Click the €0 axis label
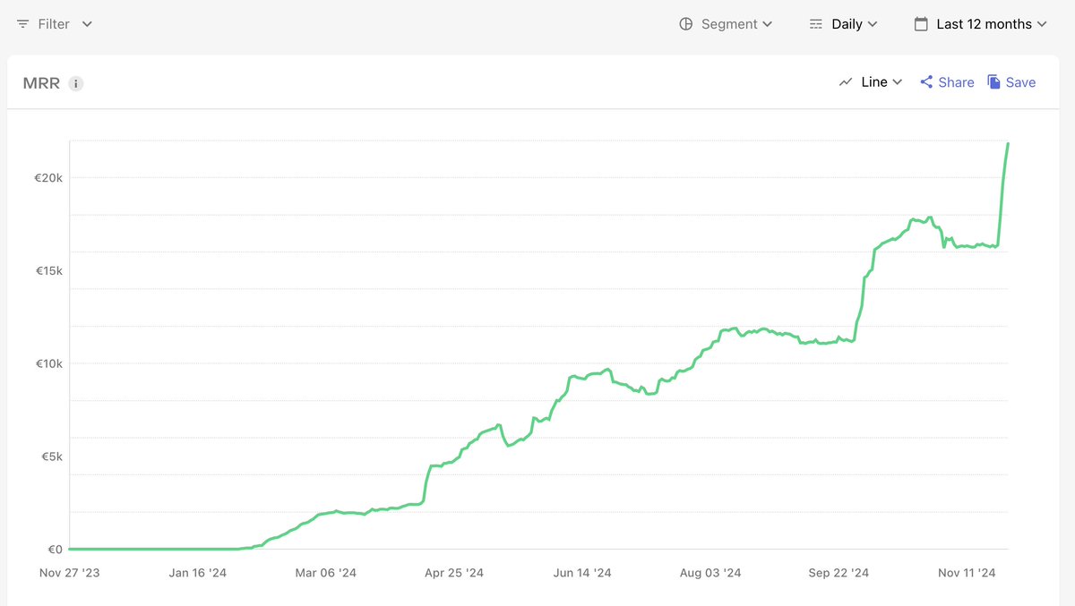 point(55,550)
